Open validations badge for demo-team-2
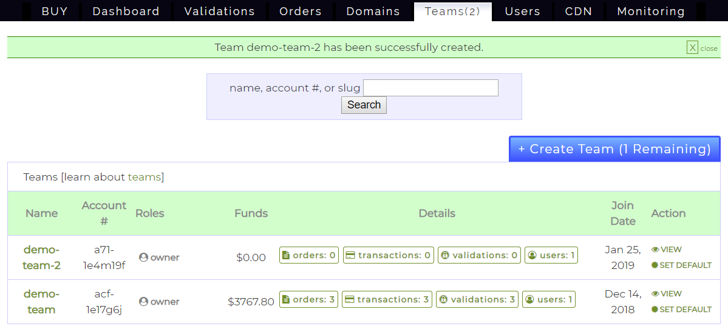This screenshot has width=728, height=332. pos(479,256)
